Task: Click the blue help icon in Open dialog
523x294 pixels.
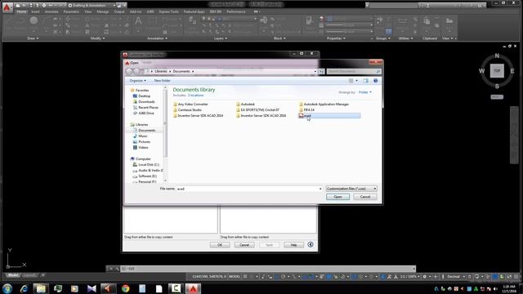Action: (376, 81)
